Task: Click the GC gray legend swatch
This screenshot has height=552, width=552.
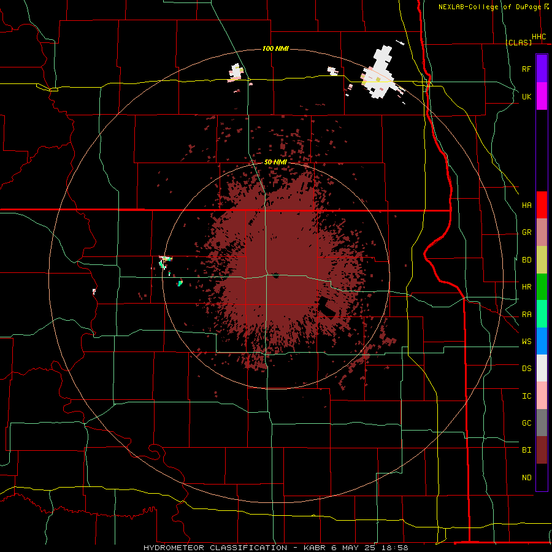Action: click(542, 423)
